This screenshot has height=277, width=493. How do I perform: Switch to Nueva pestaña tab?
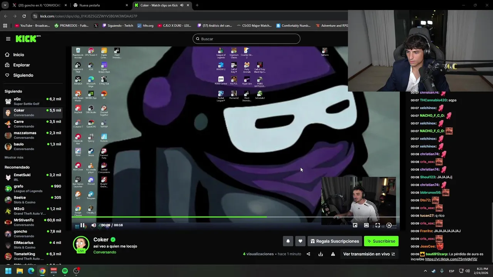tap(100, 5)
